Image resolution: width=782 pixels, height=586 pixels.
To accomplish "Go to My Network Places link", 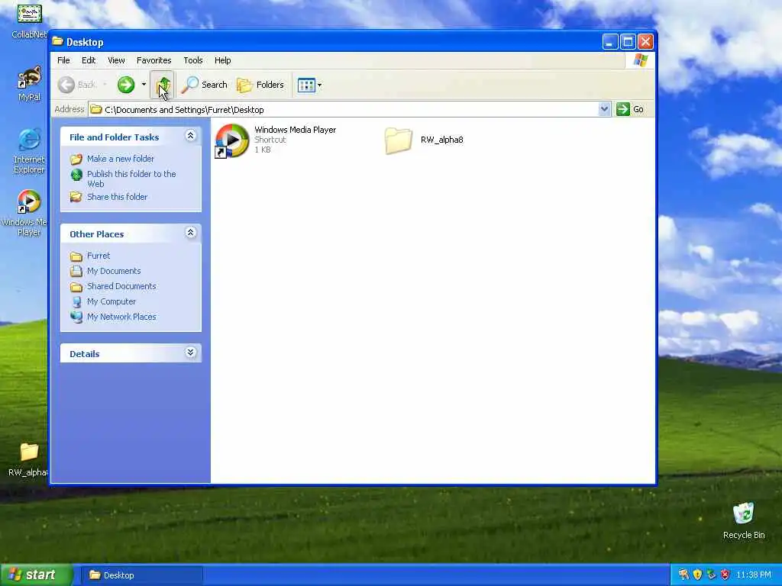I will tap(121, 317).
